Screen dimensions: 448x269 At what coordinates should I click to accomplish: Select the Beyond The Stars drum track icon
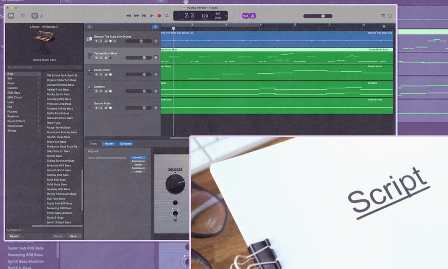(89, 39)
